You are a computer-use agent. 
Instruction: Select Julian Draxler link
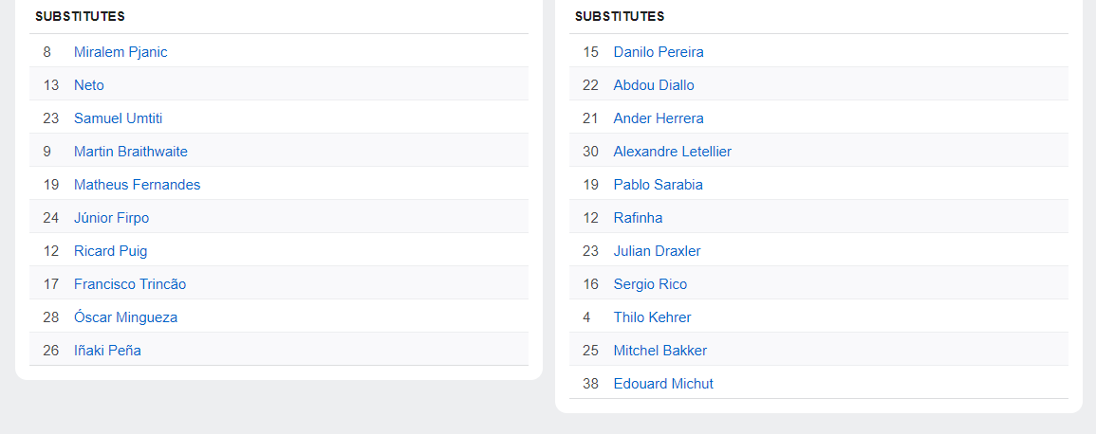pos(657,251)
